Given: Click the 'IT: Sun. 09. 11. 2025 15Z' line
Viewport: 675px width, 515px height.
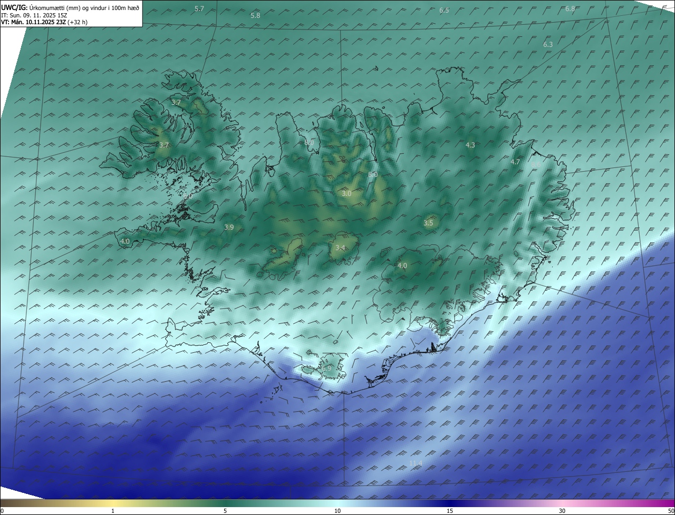Looking at the screenshot, I should tap(33, 15).
